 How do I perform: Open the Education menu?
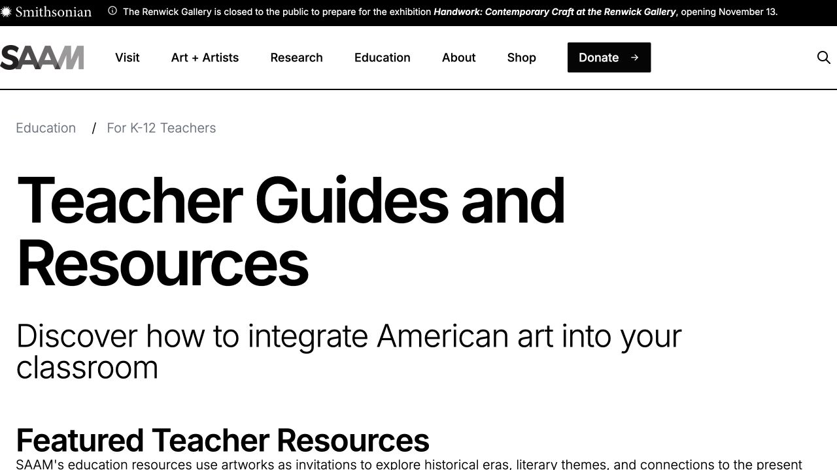(x=383, y=57)
